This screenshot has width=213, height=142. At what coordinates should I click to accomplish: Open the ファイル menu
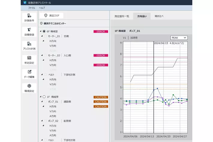pyautogui.click(x=31, y=7)
